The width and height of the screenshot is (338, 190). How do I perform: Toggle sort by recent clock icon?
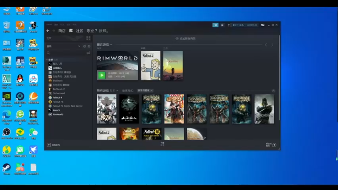point(84,46)
